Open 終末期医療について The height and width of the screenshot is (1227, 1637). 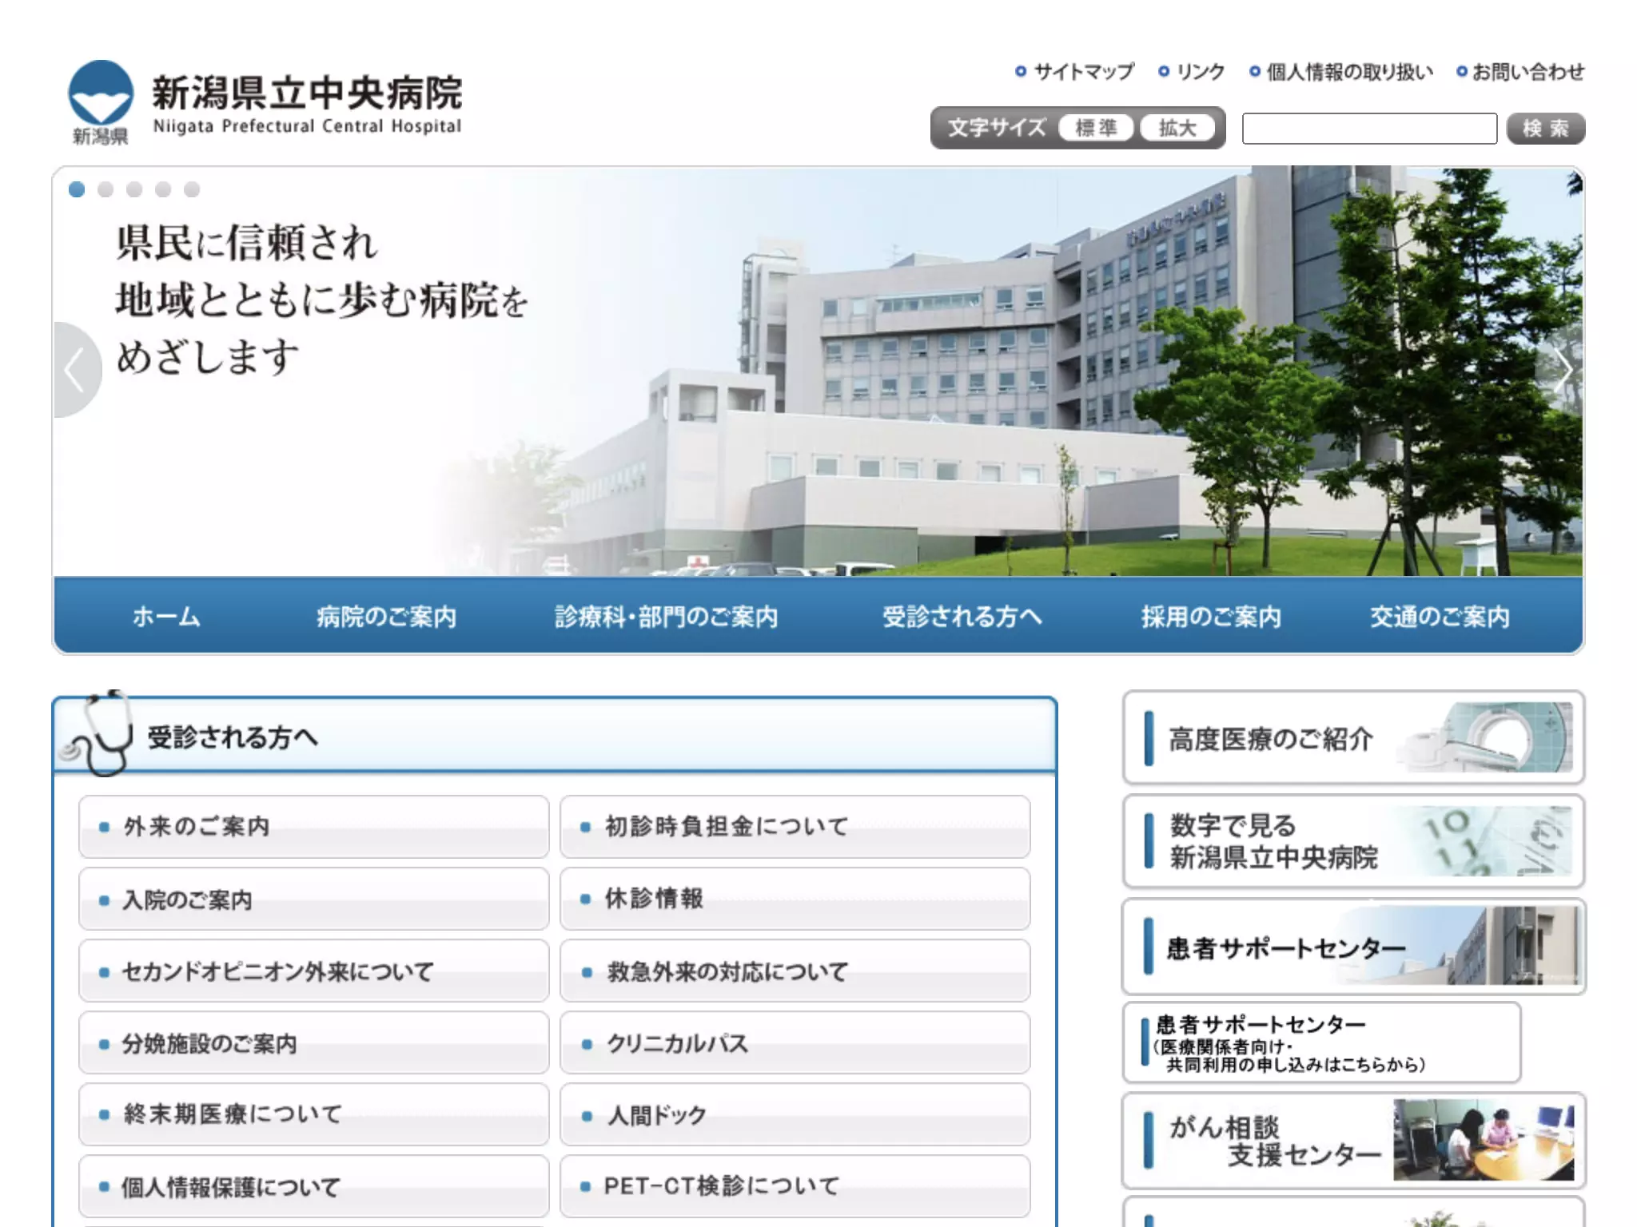click(x=313, y=1114)
